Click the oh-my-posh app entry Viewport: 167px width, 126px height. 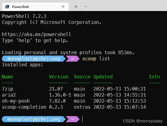(x=16, y=101)
